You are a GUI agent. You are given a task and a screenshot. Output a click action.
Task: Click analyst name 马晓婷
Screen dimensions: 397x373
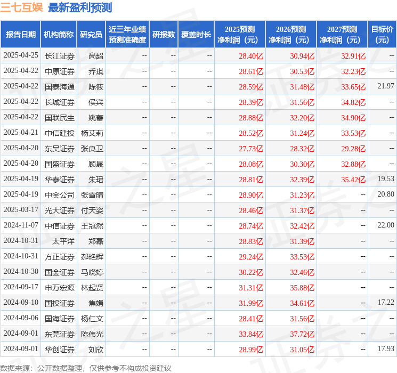click(92, 272)
